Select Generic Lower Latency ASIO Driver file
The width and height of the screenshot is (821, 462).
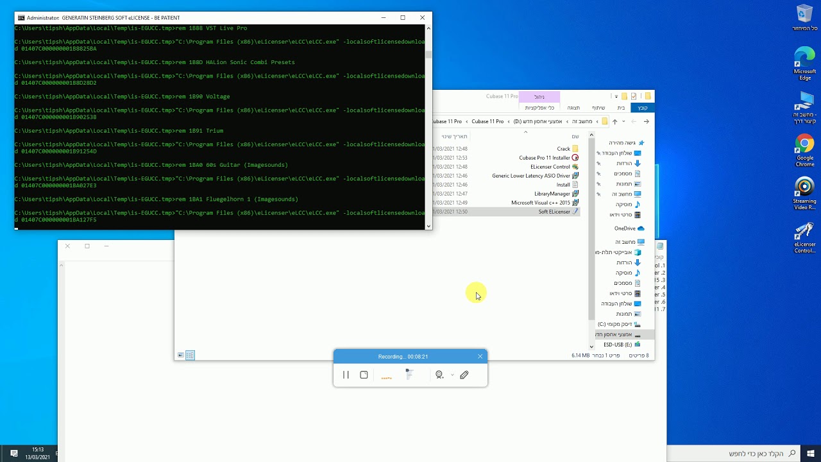coord(535,176)
